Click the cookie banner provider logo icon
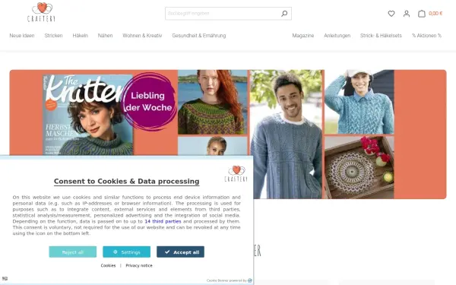 [249, 280]
